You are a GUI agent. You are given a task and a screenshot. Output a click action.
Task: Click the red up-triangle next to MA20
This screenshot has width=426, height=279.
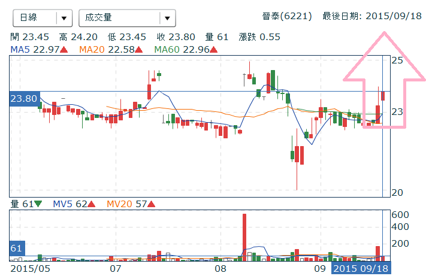(x=139, y=50)
